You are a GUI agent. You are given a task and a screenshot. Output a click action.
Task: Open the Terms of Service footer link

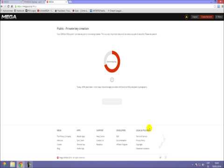[141, 136]
